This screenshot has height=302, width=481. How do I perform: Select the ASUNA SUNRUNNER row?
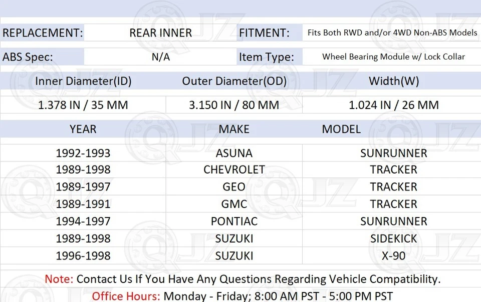234,153
